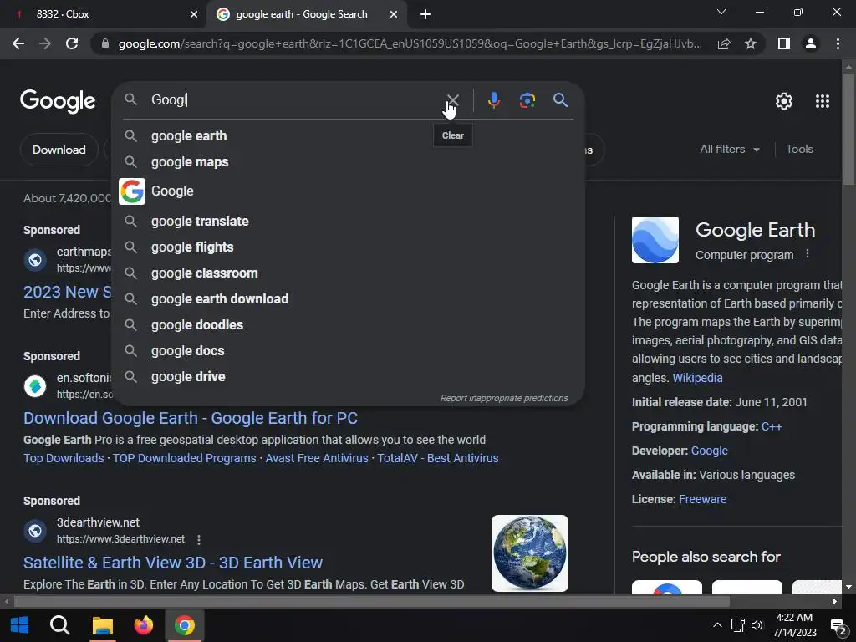Choose the google earth suggestion

[348, 136]
